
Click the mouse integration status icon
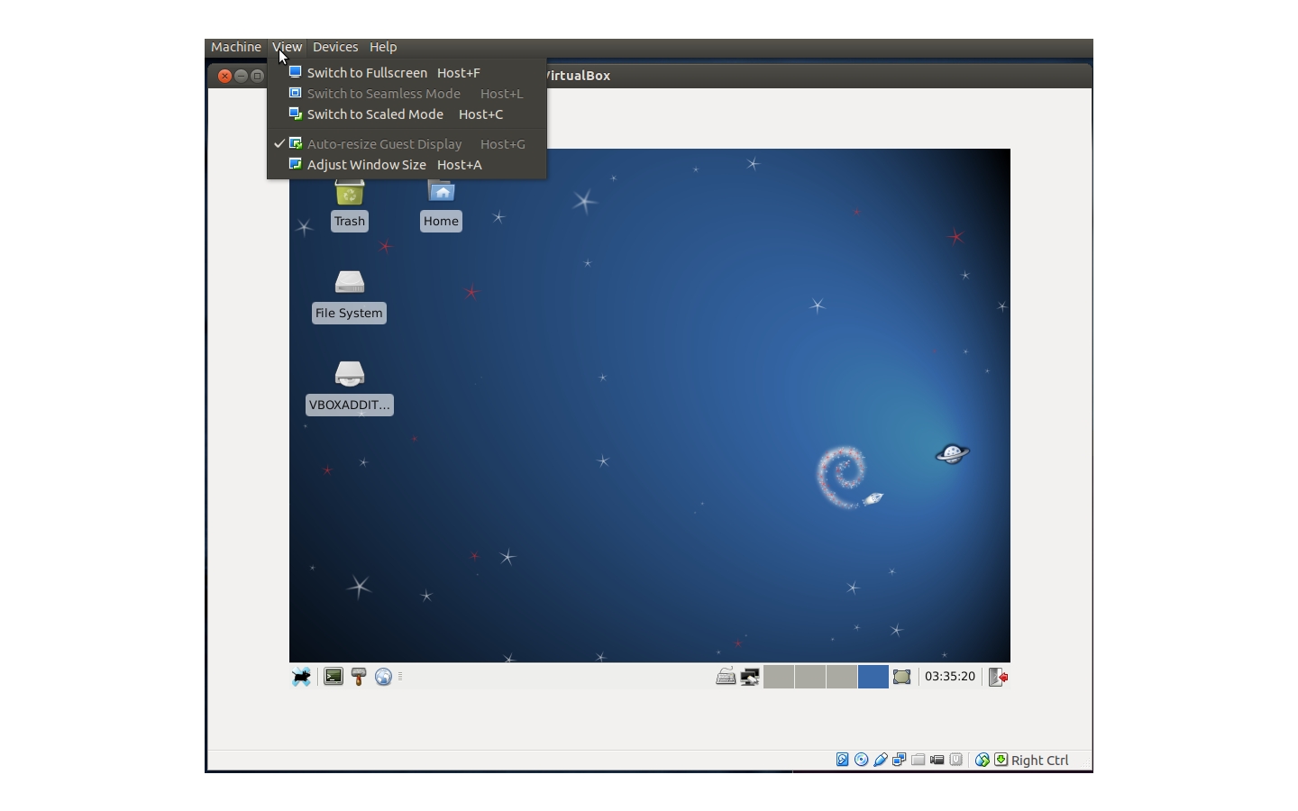(x=983, y=760)
